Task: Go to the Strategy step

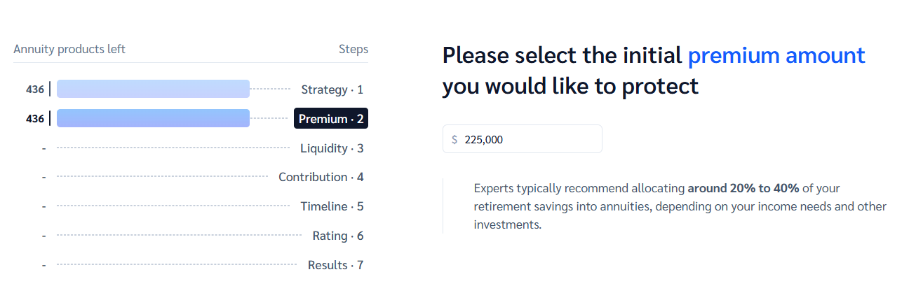Action: pyautogui.click(x=332, y=90)
